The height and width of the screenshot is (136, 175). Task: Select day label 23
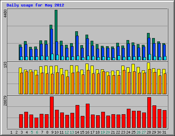(123, 132)
